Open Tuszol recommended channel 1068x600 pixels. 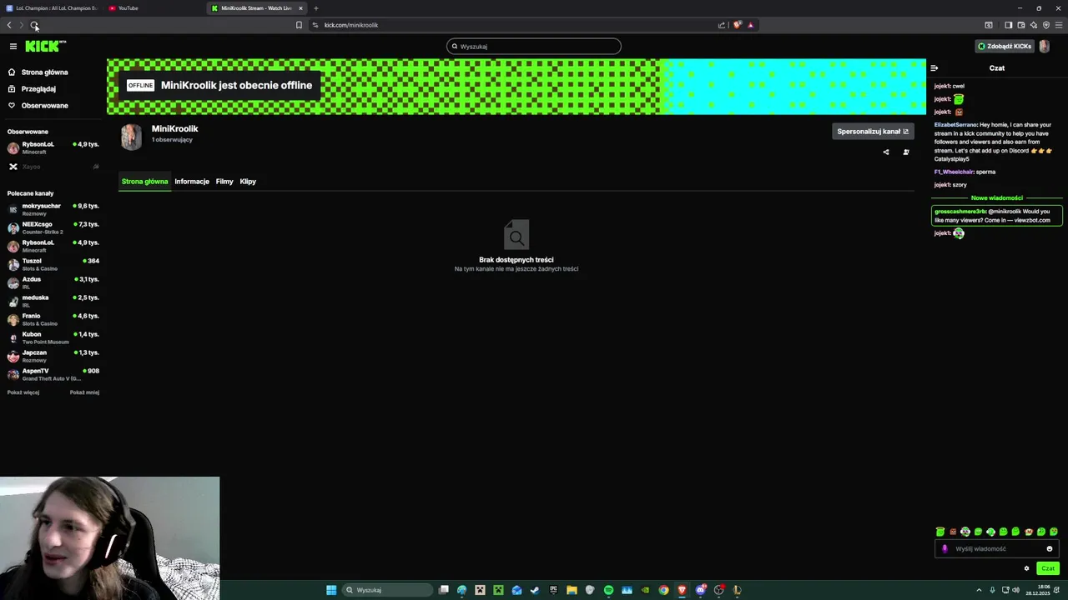(x=53, y=264)
